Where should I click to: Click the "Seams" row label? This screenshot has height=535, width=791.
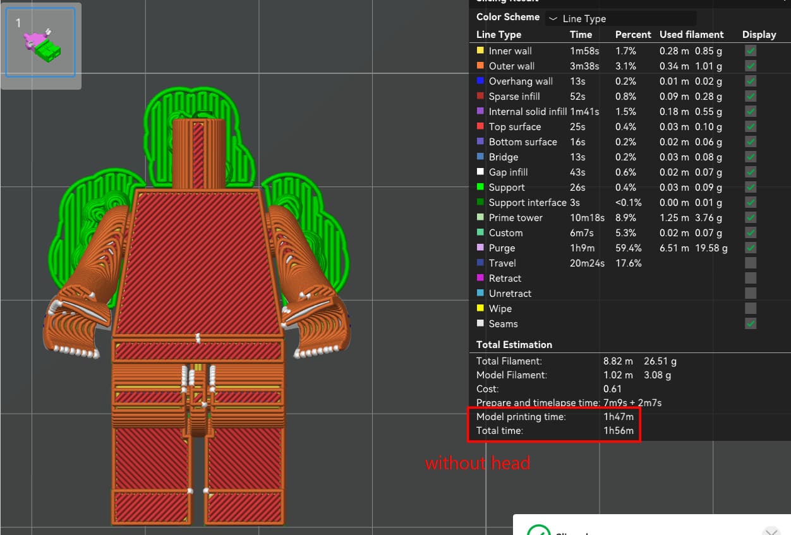504,323
